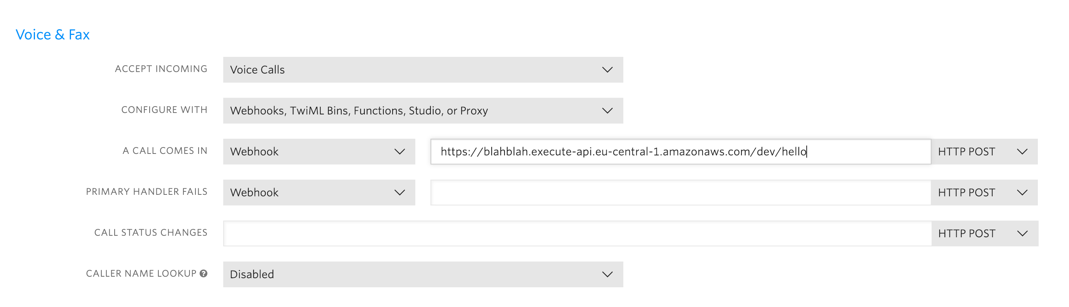Click the chevron arrow on Voice Calls dropdown
Image resolution: width=1069 pixels, height=307 pixels.
[x=607, y=70]
